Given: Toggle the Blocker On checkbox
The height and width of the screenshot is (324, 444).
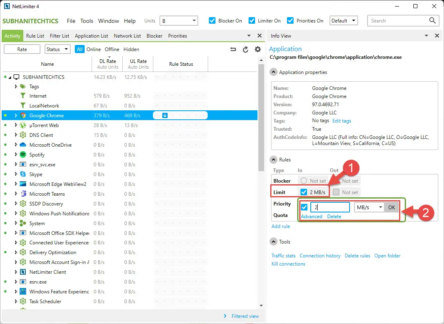Looking at the screenshot, I should pyautogui.click(x=212, y=21).
